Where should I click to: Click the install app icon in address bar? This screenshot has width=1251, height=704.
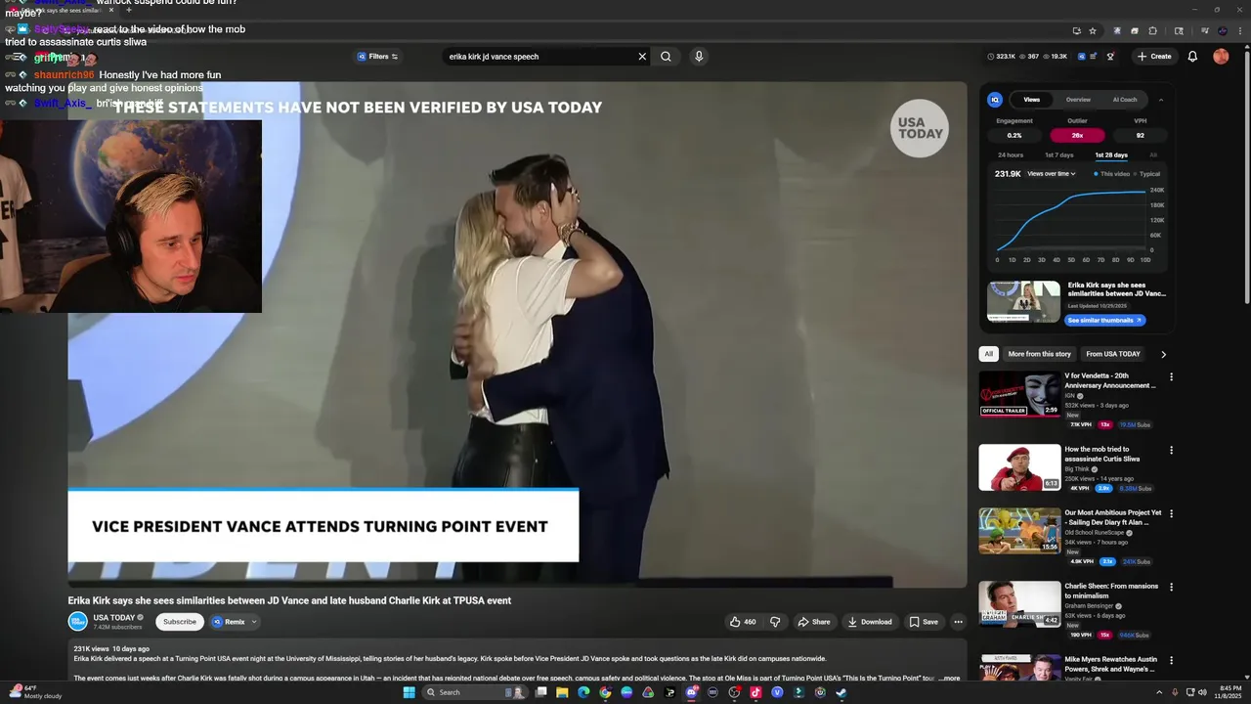pos(1076,30)
